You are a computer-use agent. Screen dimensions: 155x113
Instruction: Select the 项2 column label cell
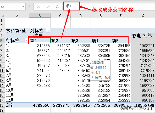pos(60,41)
